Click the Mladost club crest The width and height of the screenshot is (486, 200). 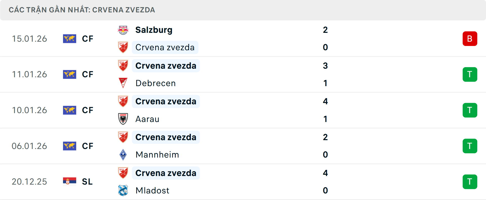click(123, 190)
